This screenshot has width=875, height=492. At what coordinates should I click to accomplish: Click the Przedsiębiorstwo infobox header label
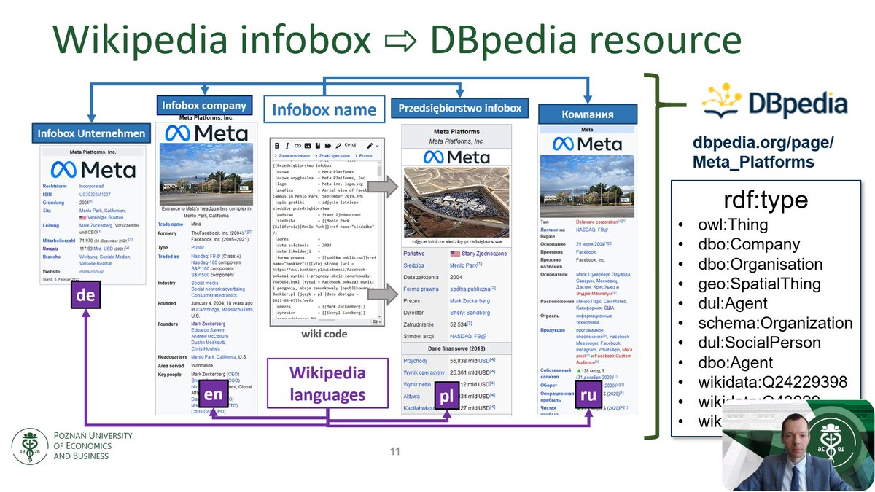click(x=459, y=109)
